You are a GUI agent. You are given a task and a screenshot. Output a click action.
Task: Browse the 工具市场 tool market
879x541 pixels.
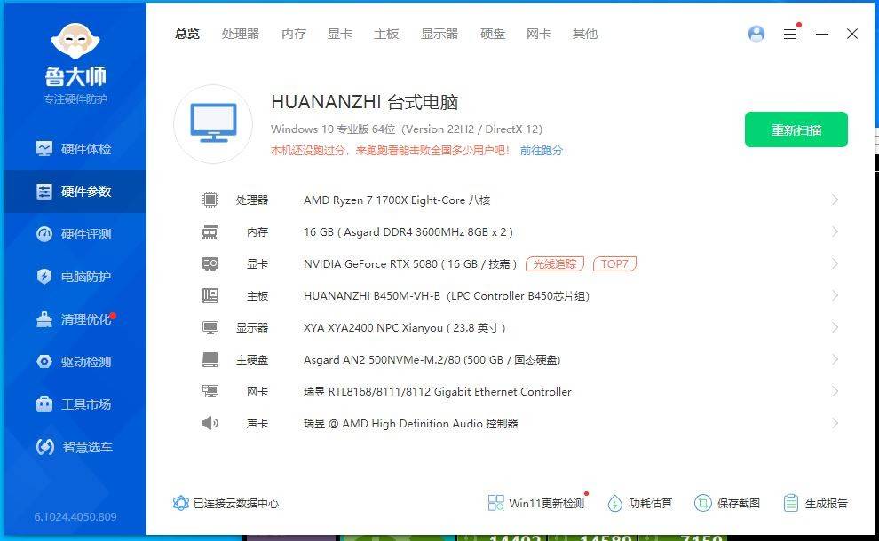[74, 404]
